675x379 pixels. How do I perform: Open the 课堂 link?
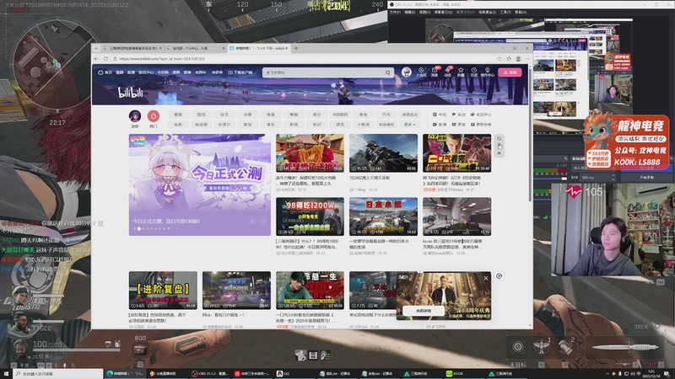tap(459, 124)
